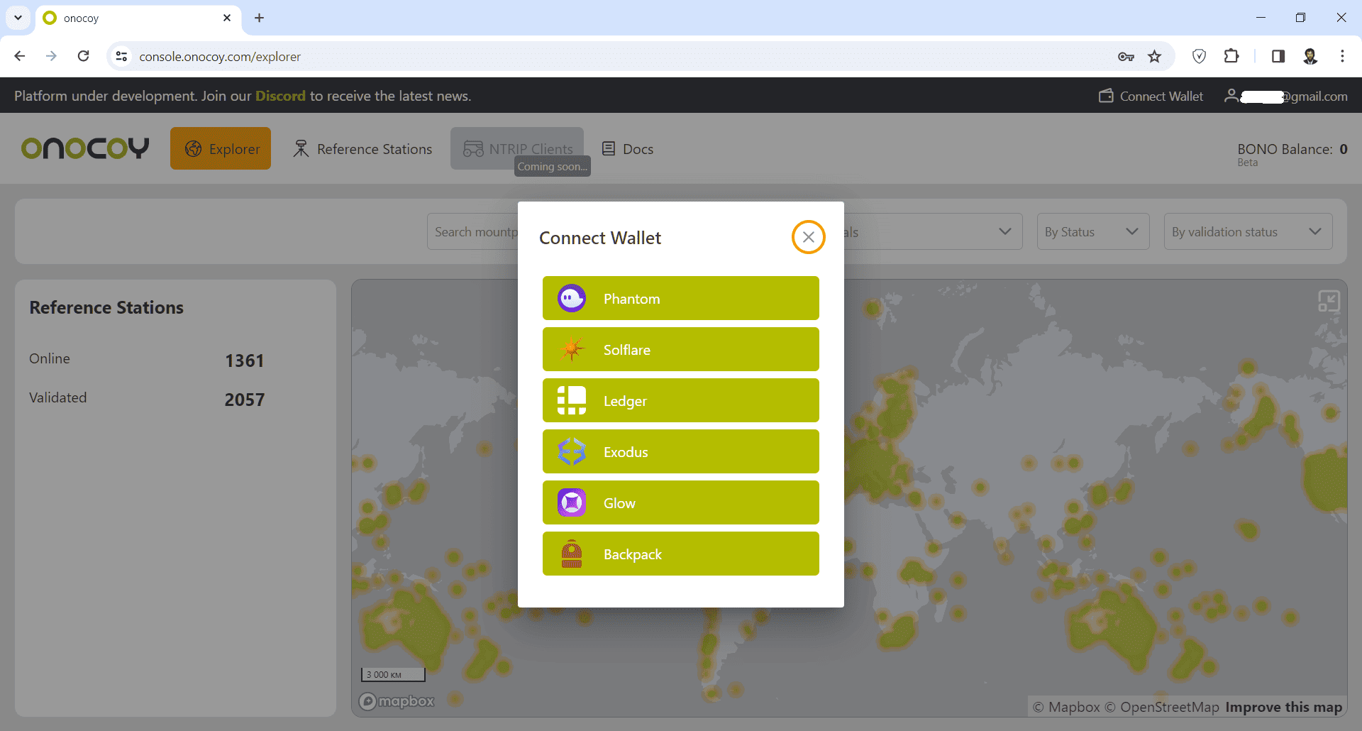This screenshot has width=1362, height=731.
Task: Choose the Solflare wallet option
Action: tap(680, 349)
